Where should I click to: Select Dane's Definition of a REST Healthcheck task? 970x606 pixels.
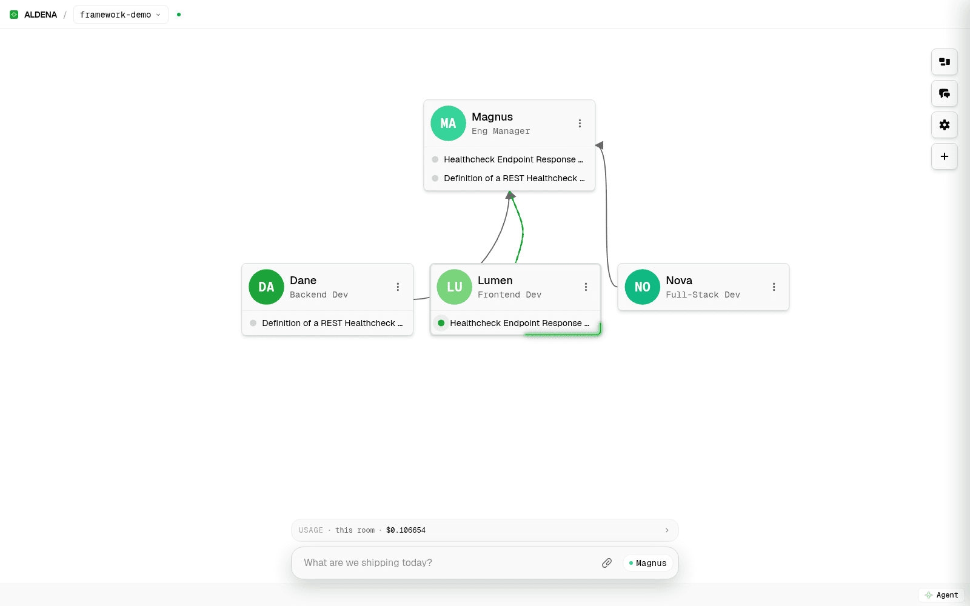(x=327, y=323)
